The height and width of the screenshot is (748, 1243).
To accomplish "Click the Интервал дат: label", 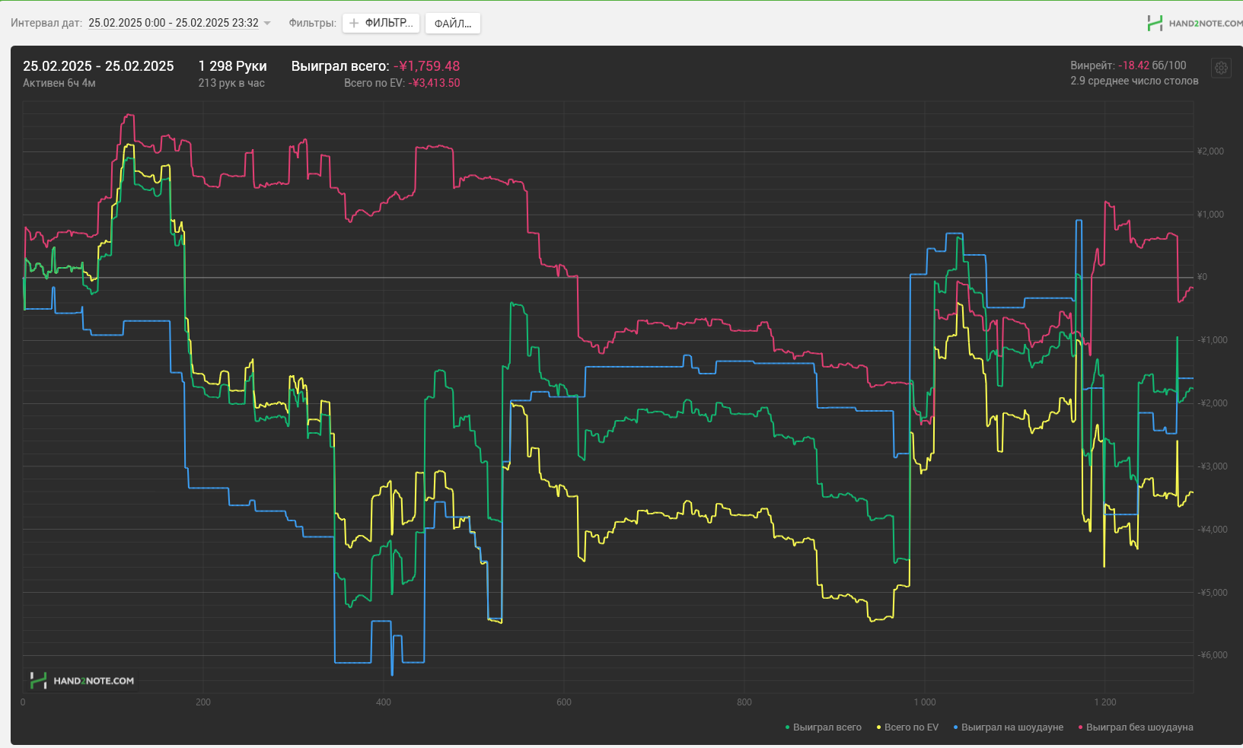I will 46,23.
